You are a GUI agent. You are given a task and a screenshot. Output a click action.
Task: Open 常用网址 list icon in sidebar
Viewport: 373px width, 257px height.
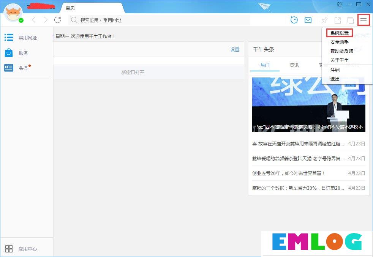[9, 37]
